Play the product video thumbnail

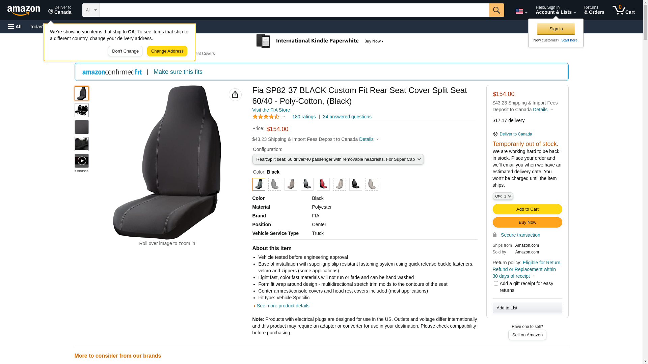point(81,161)
